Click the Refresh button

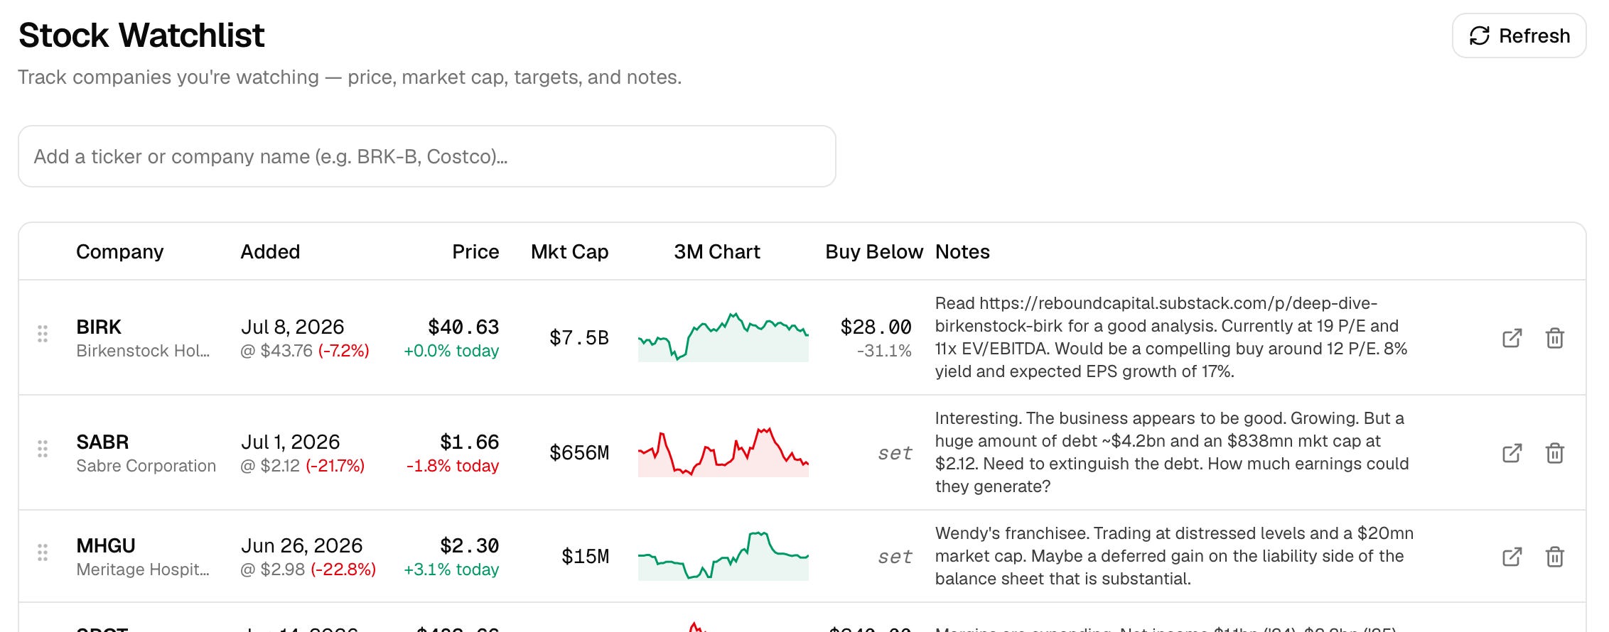click(x=1519, y=36)
